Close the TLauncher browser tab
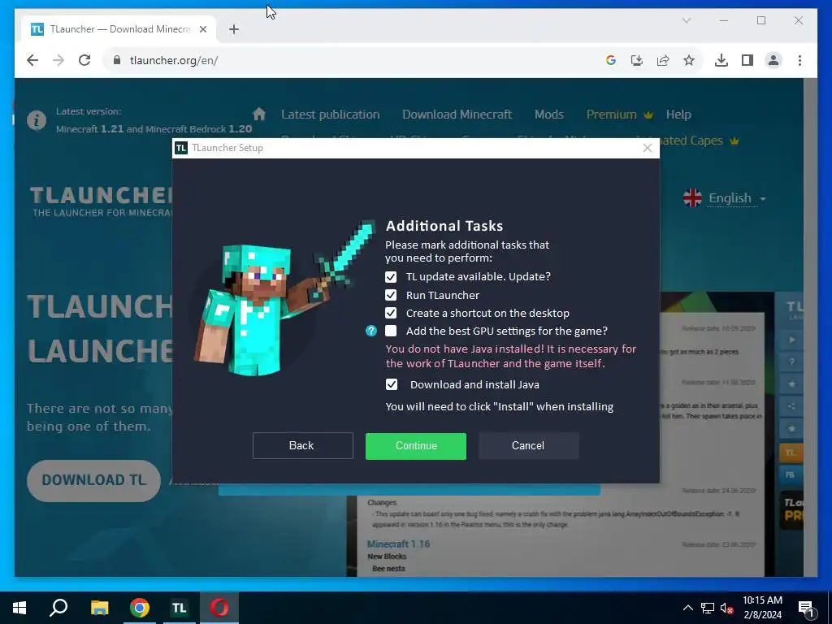Screen dimensions: 832x624 [202, 29]
